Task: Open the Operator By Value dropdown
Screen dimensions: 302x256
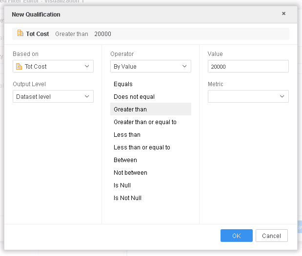Action: (150, 66)
